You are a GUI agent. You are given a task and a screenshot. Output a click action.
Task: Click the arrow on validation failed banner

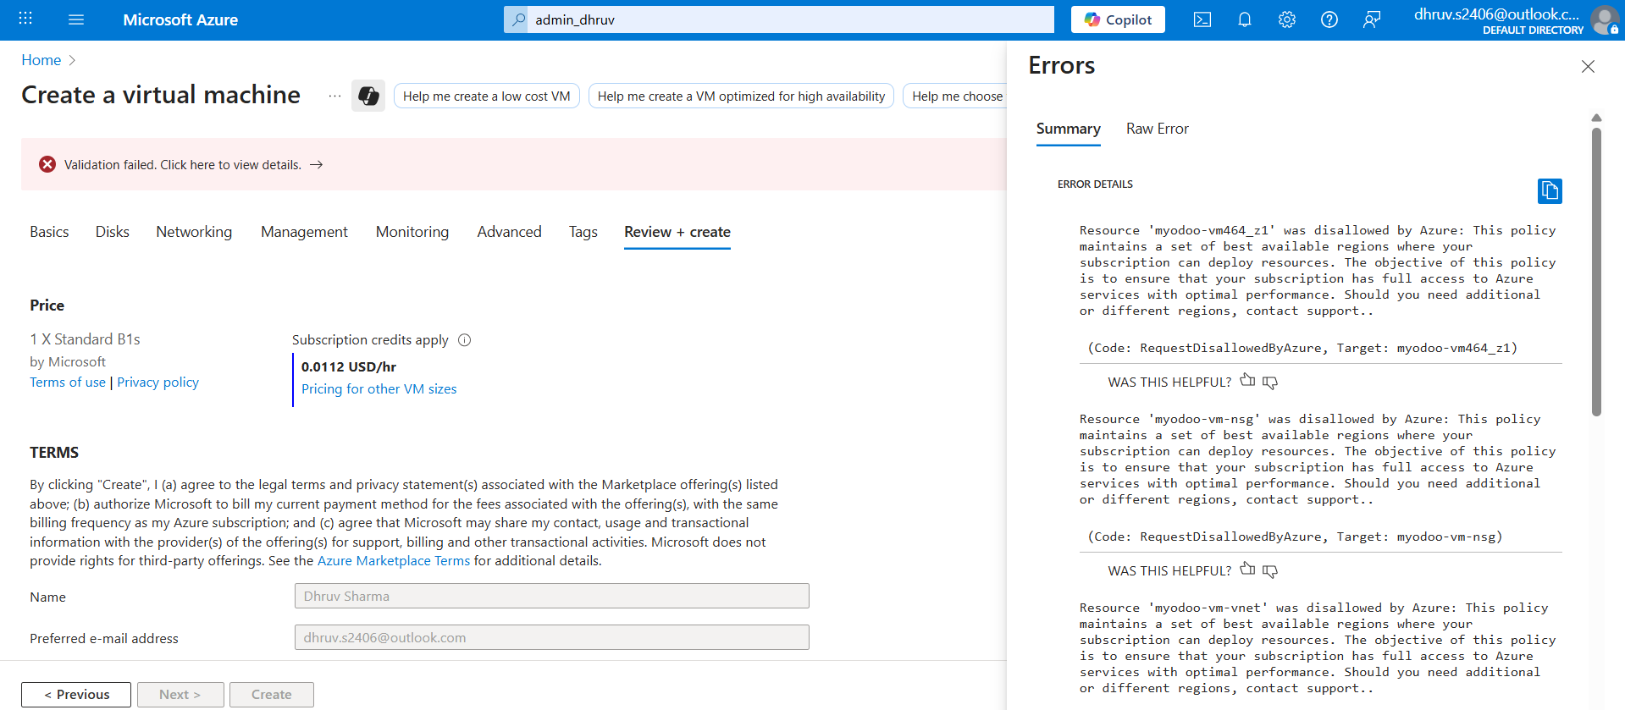click(316, 164)
